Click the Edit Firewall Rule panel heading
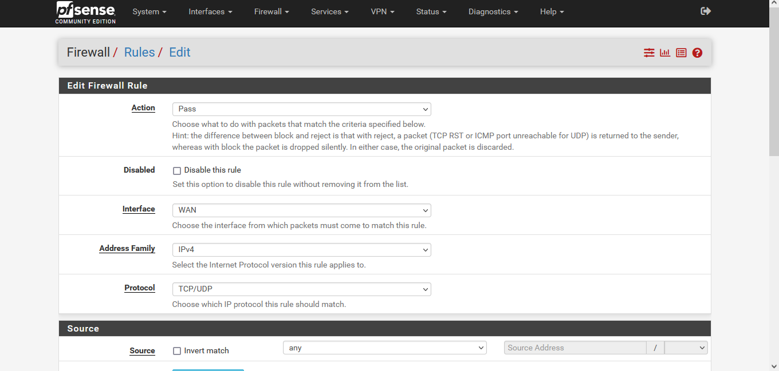The height and width of the screenshot is (371, 779). point(107,86)
